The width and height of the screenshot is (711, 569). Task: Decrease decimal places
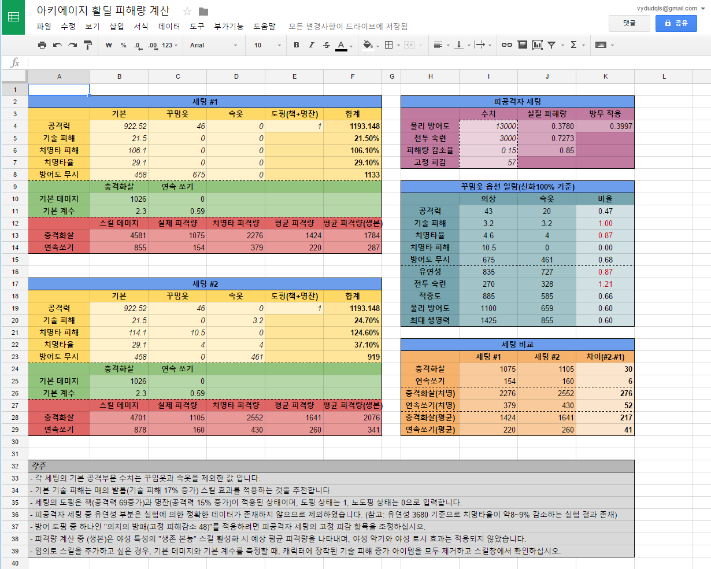(x=138, y=45)
